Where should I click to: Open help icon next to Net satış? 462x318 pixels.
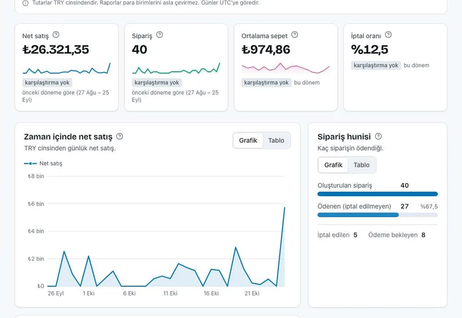[56, 35]
